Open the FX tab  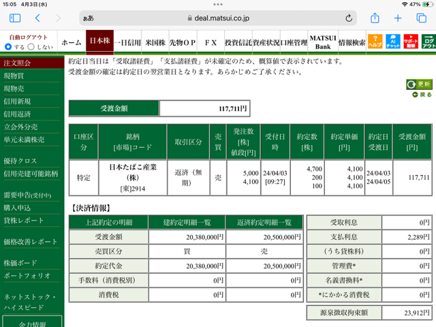click(211, 42)
